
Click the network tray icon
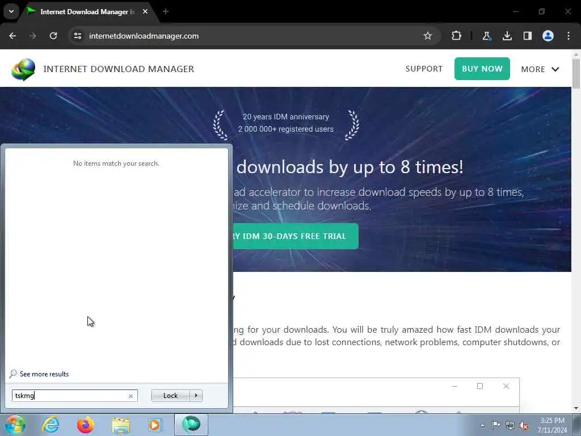pyautogui.click(x=510, y=426)
